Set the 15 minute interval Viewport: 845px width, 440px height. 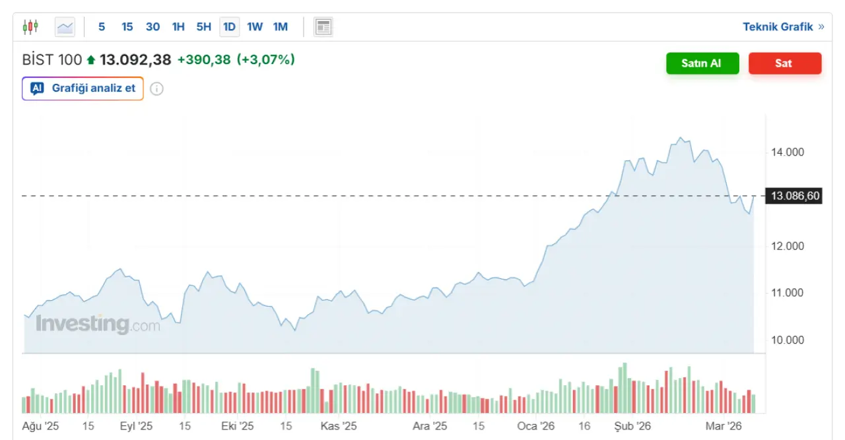click(x=127, y=27)
